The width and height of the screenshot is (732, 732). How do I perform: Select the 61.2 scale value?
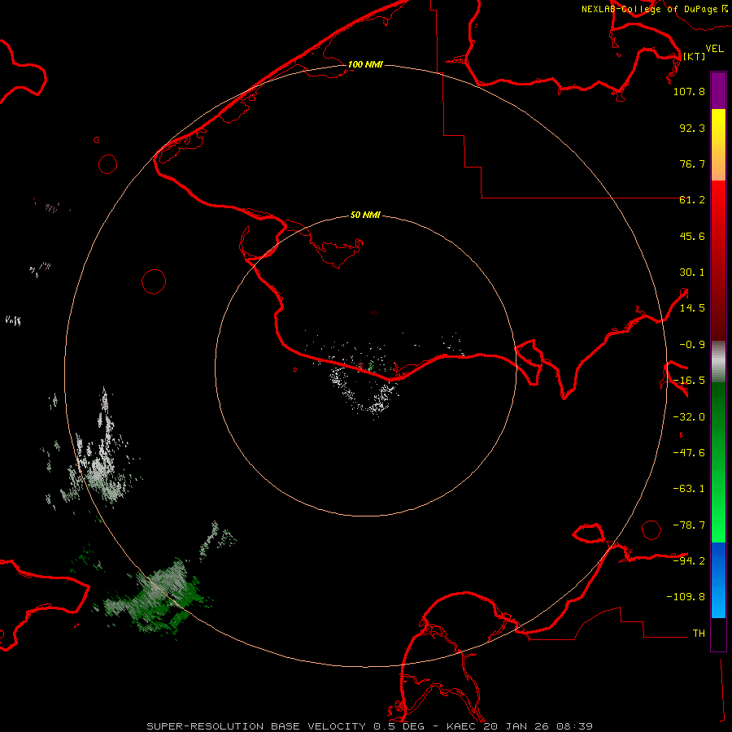pyautogui.click(x=692, y=200)
